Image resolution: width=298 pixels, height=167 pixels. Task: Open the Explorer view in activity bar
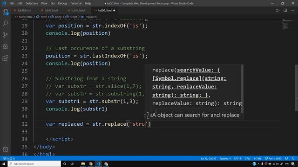point(6,12)
